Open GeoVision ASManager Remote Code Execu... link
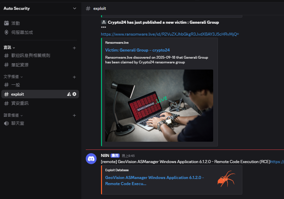Image resolution: width=284 pixels, height=199 pixels. point(155,180)
